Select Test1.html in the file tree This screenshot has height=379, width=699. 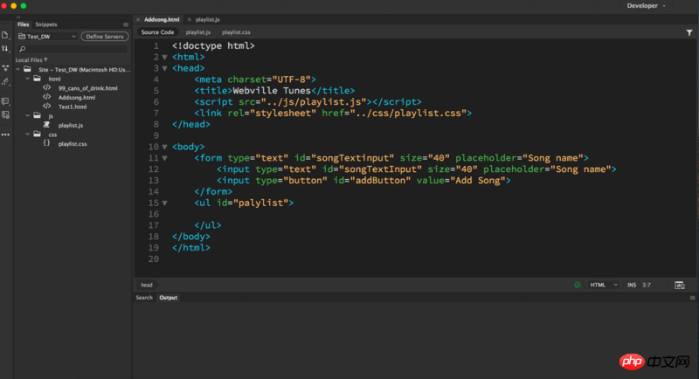coord(73,107)
